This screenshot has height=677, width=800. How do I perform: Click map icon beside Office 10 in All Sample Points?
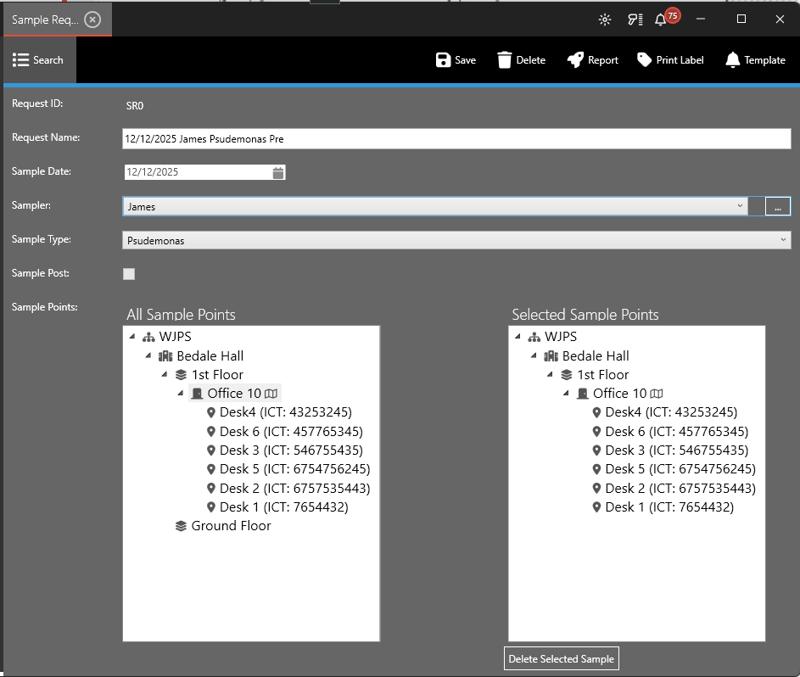pos(271,394)
